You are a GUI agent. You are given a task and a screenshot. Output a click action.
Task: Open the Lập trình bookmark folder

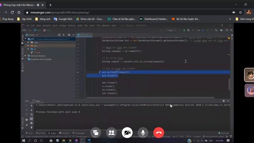(x=24, y=19)
